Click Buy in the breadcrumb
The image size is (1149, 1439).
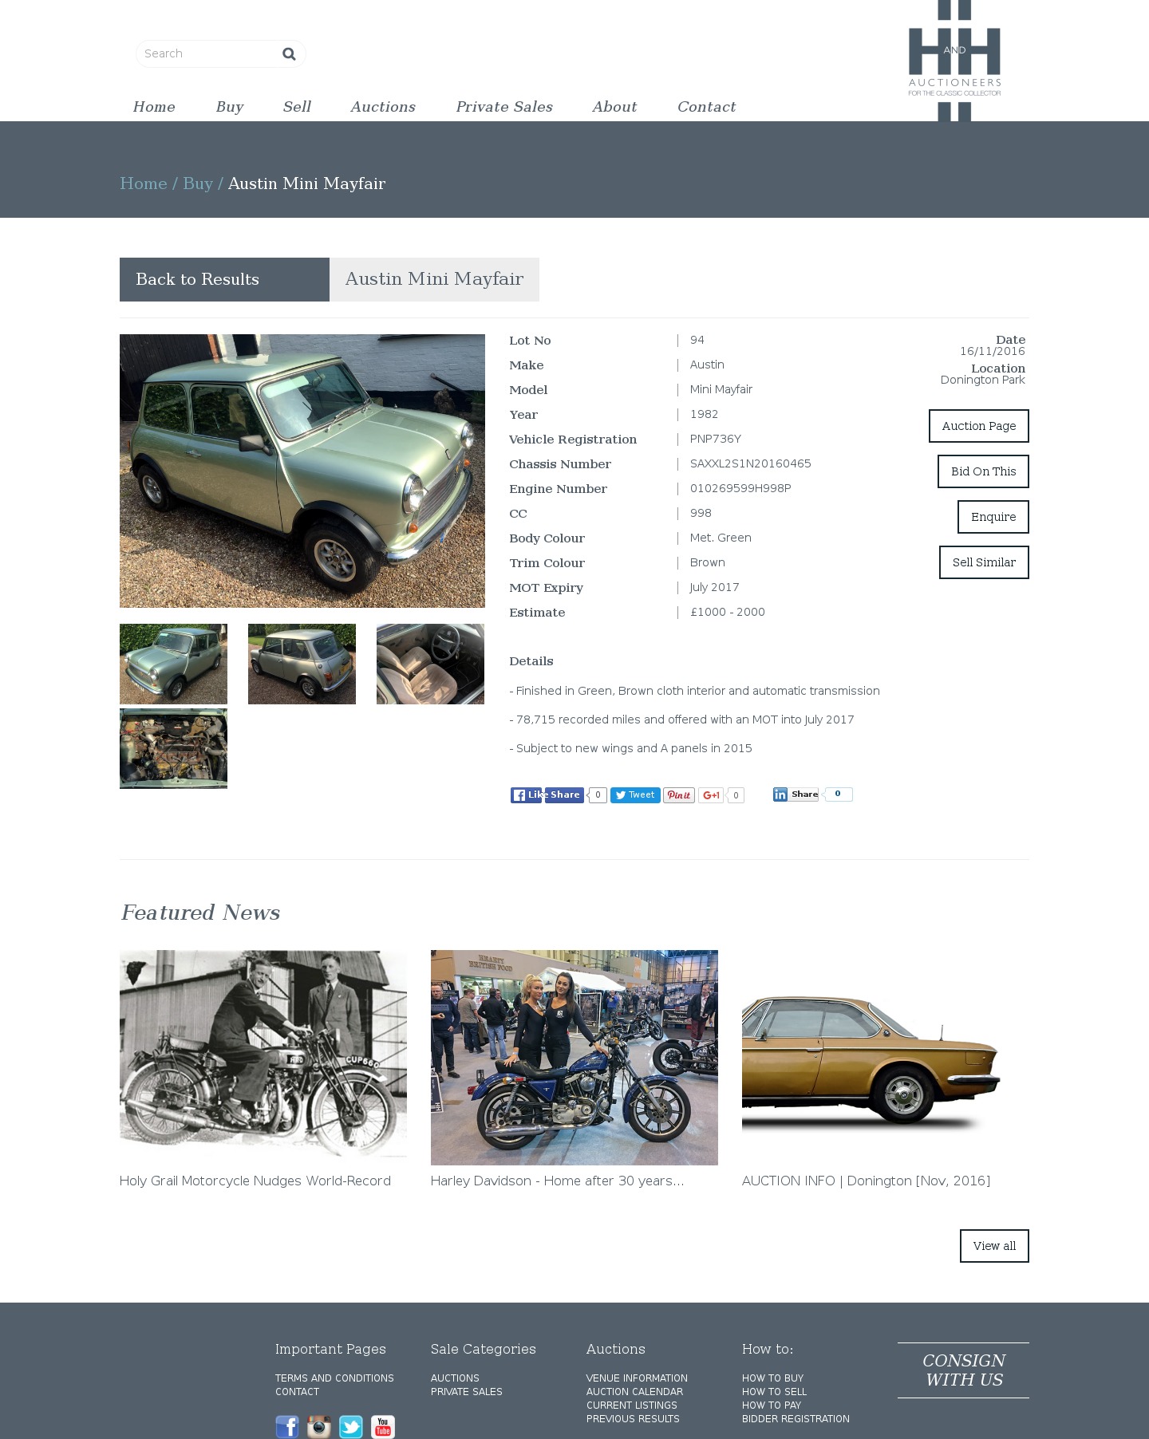tap(198, 183)
